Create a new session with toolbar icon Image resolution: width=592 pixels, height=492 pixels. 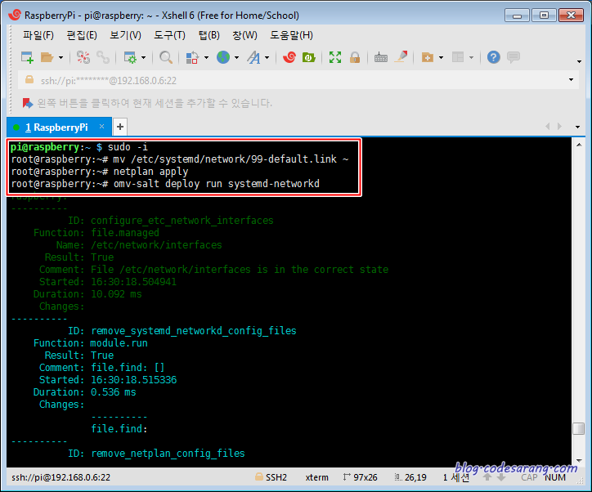(27, 57)
